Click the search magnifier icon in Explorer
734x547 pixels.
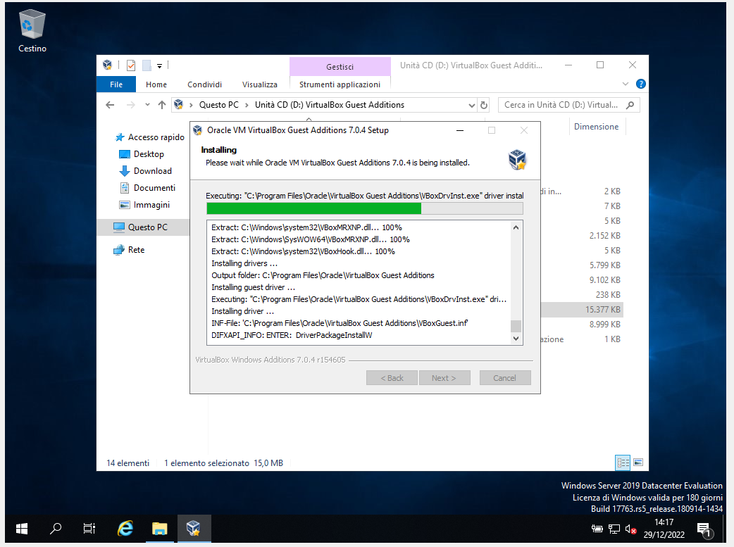pos(630,105)
